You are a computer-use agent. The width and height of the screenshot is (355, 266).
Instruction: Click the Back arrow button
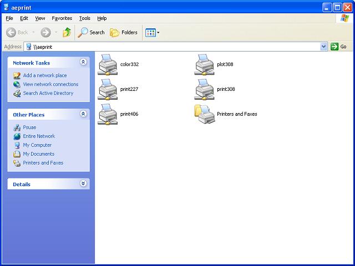coord(11,33)
